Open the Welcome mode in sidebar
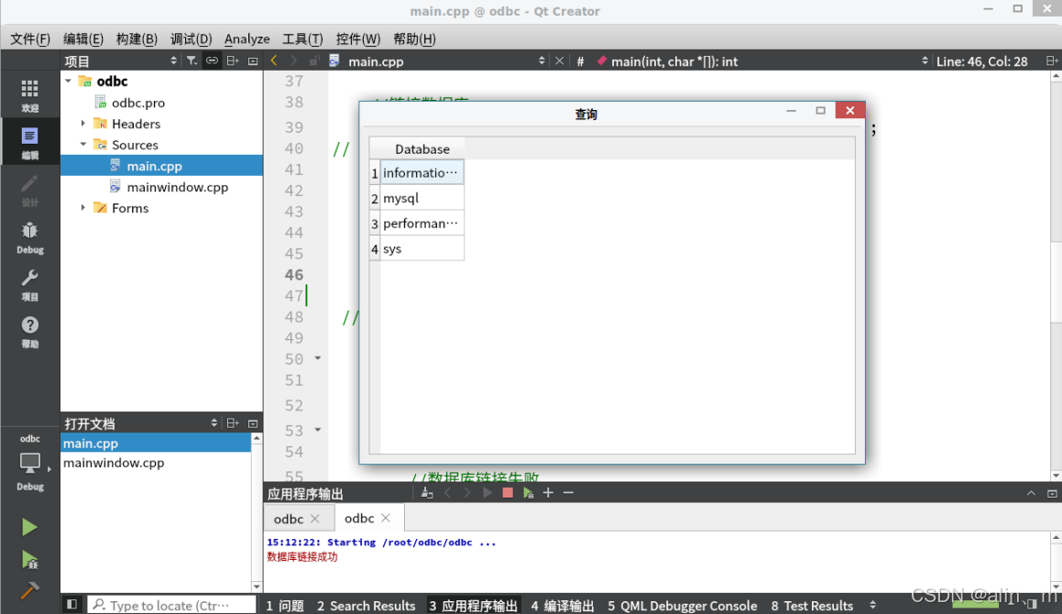 (30, 95)
